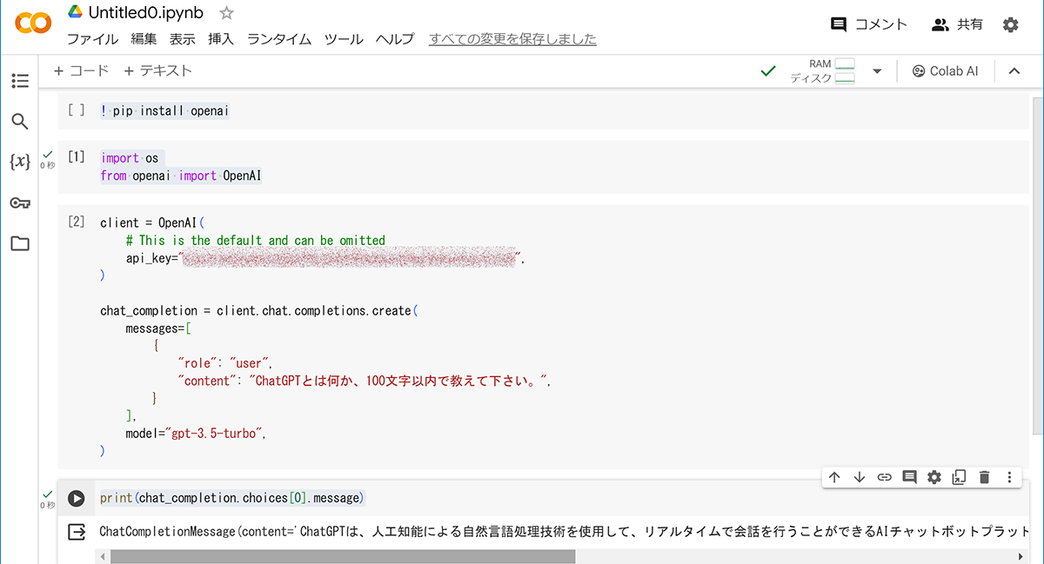The image size is (1044, 564).
Task: Delete the selected cell
Action: pos(984,477)
